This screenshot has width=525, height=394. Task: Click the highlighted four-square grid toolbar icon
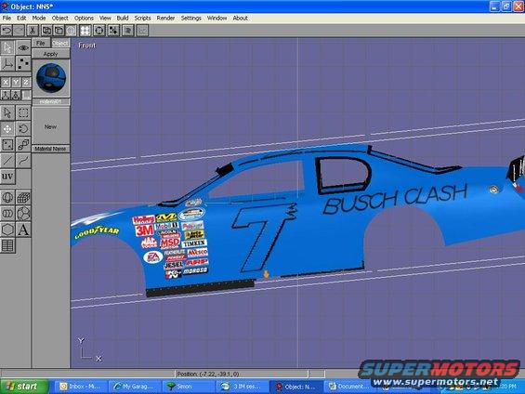pos(85,31)
